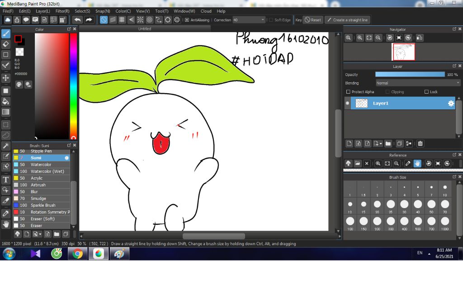Select the Text tool

point(5,180)
